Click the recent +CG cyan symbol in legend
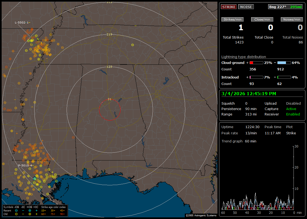The height and width of the screenshot is (219, 307). [30, 210]
